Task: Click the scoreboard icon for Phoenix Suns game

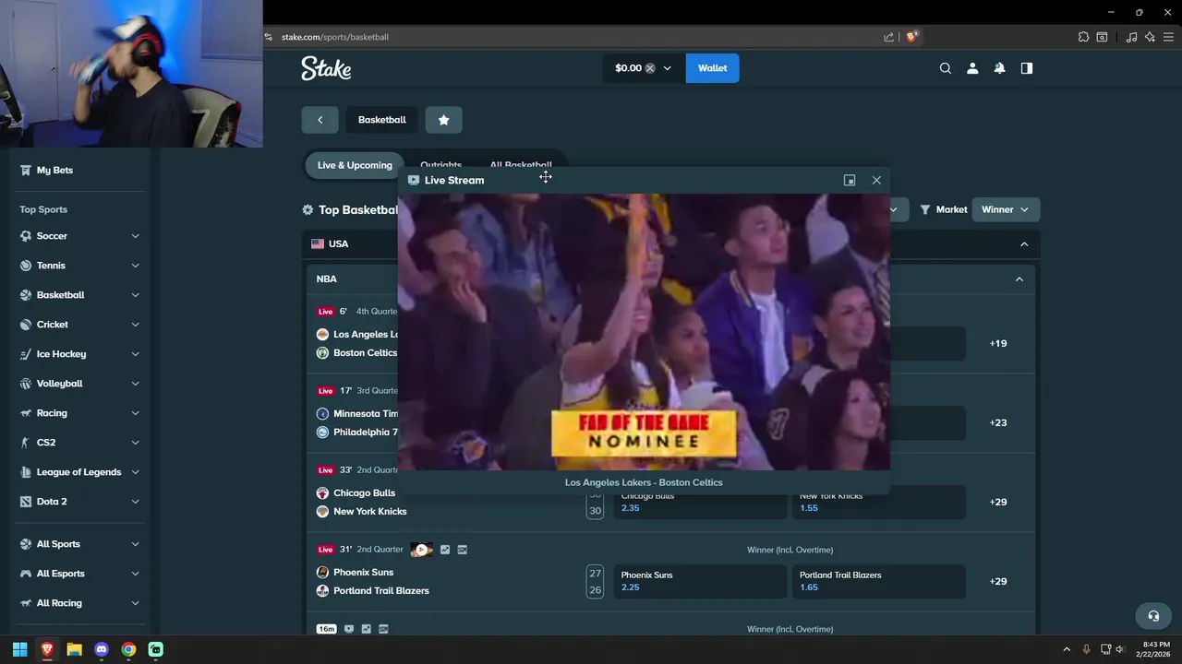Action: (x=462, y=550)
